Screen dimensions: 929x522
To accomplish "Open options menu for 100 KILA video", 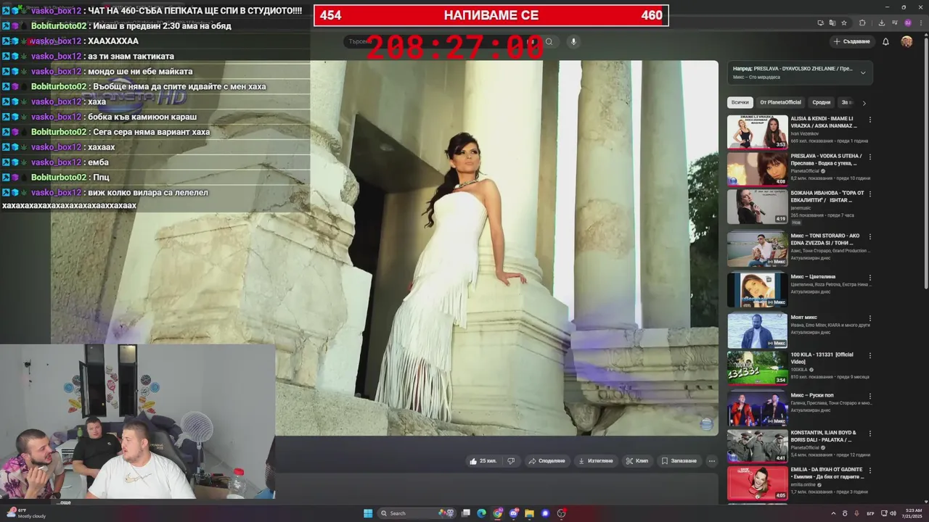I will pos(870,355).
